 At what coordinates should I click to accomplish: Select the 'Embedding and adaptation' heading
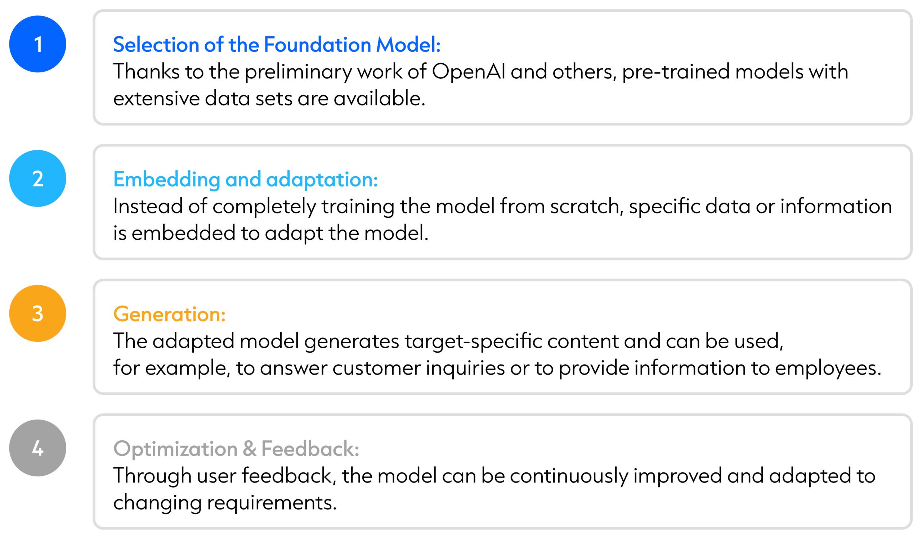click(x=246, y=180)
